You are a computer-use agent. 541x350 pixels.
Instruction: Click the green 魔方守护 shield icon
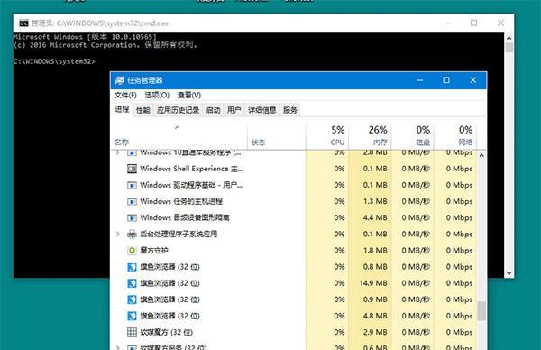[132, 250]
